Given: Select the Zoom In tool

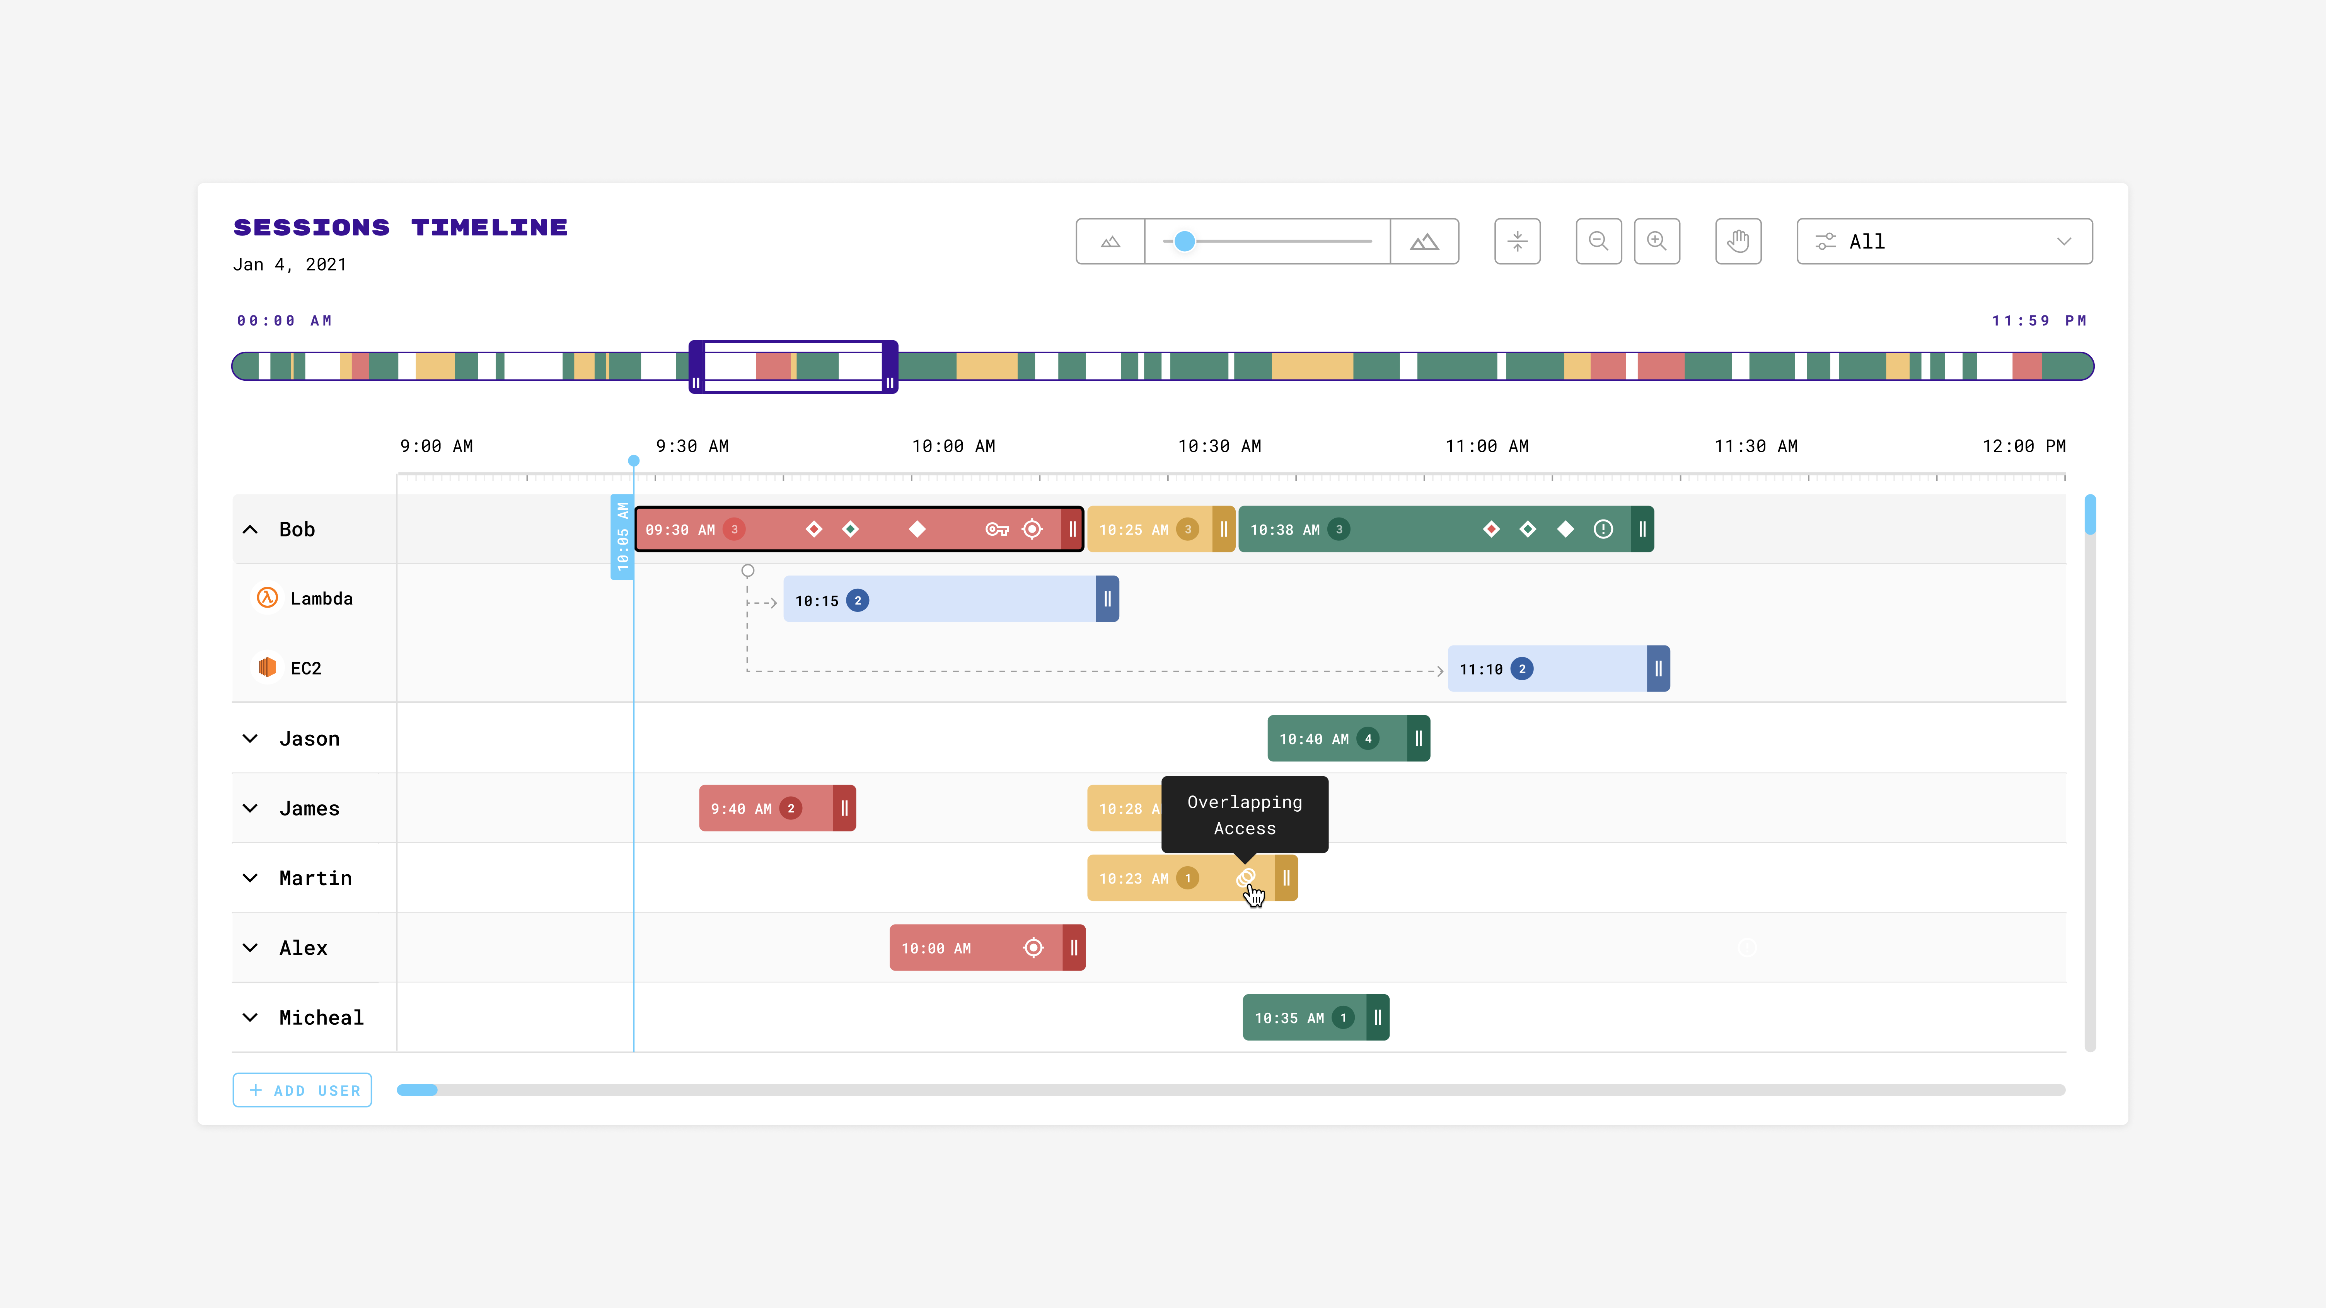Looking at the screenshot, I should pos(1658,241).
